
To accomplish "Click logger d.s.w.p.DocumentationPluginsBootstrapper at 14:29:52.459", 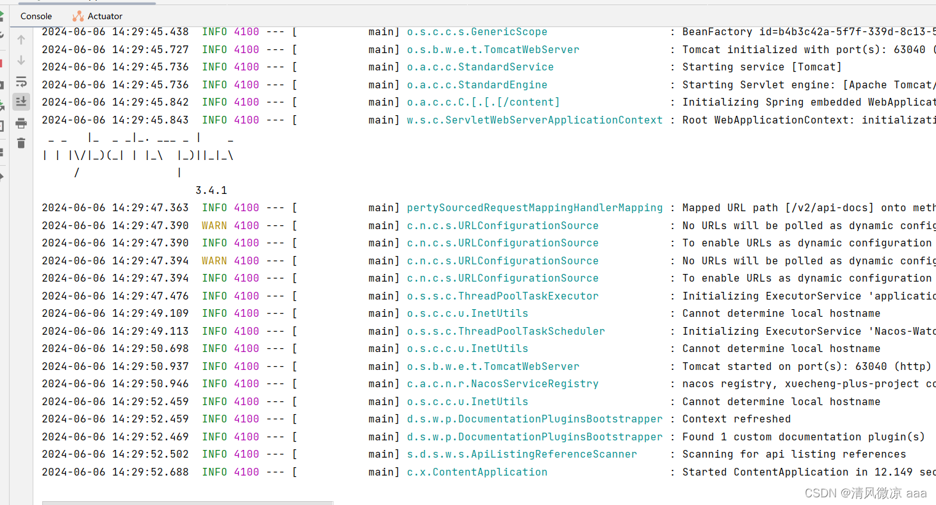I will tap(535, 419).
